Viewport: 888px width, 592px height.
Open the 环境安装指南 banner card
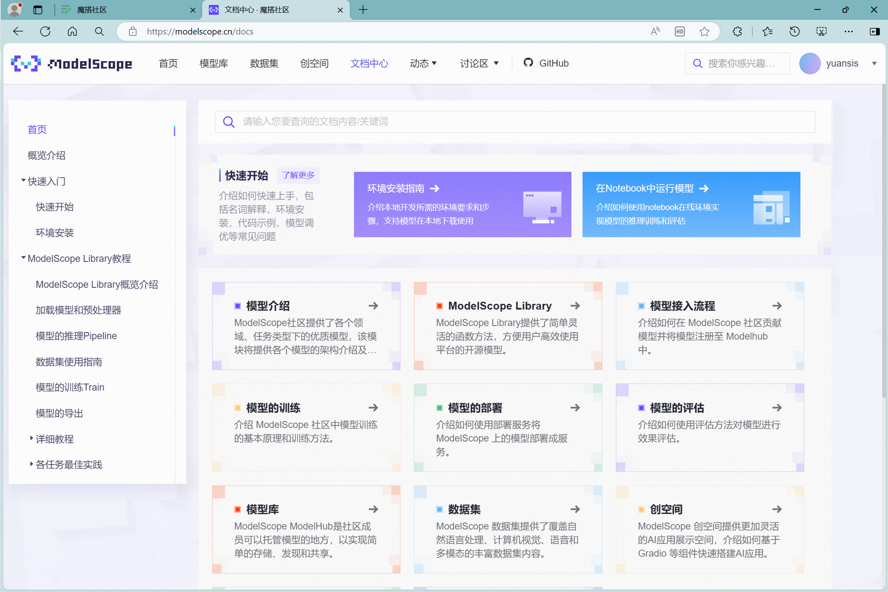(x=462, y=204)
